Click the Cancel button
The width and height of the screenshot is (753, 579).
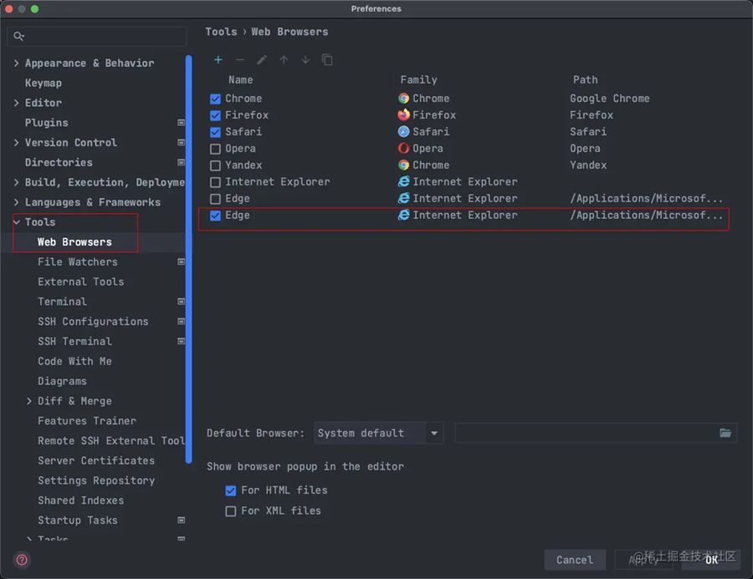coord(575,560)
